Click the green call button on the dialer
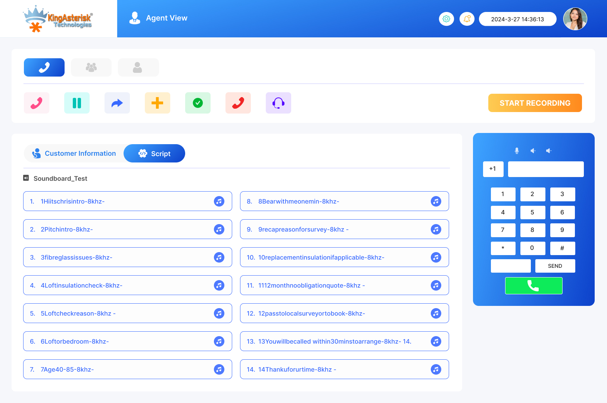The image size is (607, 403). pyautogui.click(x=533, y=286)
